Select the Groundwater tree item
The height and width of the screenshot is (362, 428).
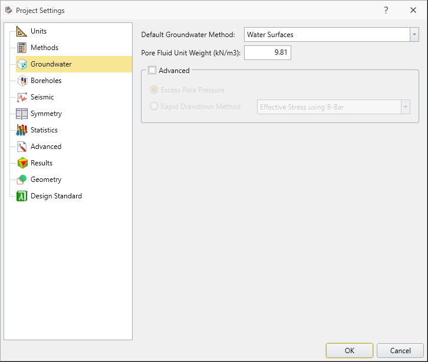tap(74, 64)
